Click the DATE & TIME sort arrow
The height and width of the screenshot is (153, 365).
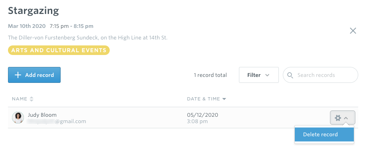224,99
